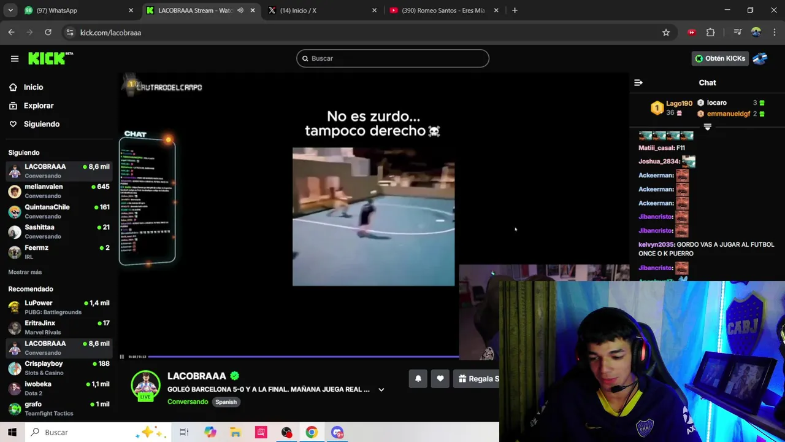Open Discord icon with 9+ badge
Viewport: 785px width, 442px height.
click(x=337, y=432)
